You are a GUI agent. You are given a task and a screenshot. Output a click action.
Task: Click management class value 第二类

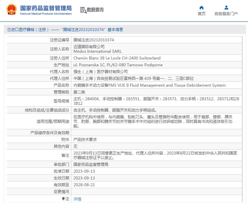79,92
